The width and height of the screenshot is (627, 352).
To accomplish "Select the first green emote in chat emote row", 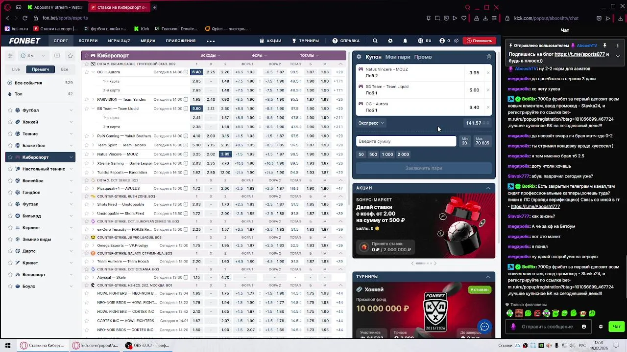I will (x=510, y=313).
